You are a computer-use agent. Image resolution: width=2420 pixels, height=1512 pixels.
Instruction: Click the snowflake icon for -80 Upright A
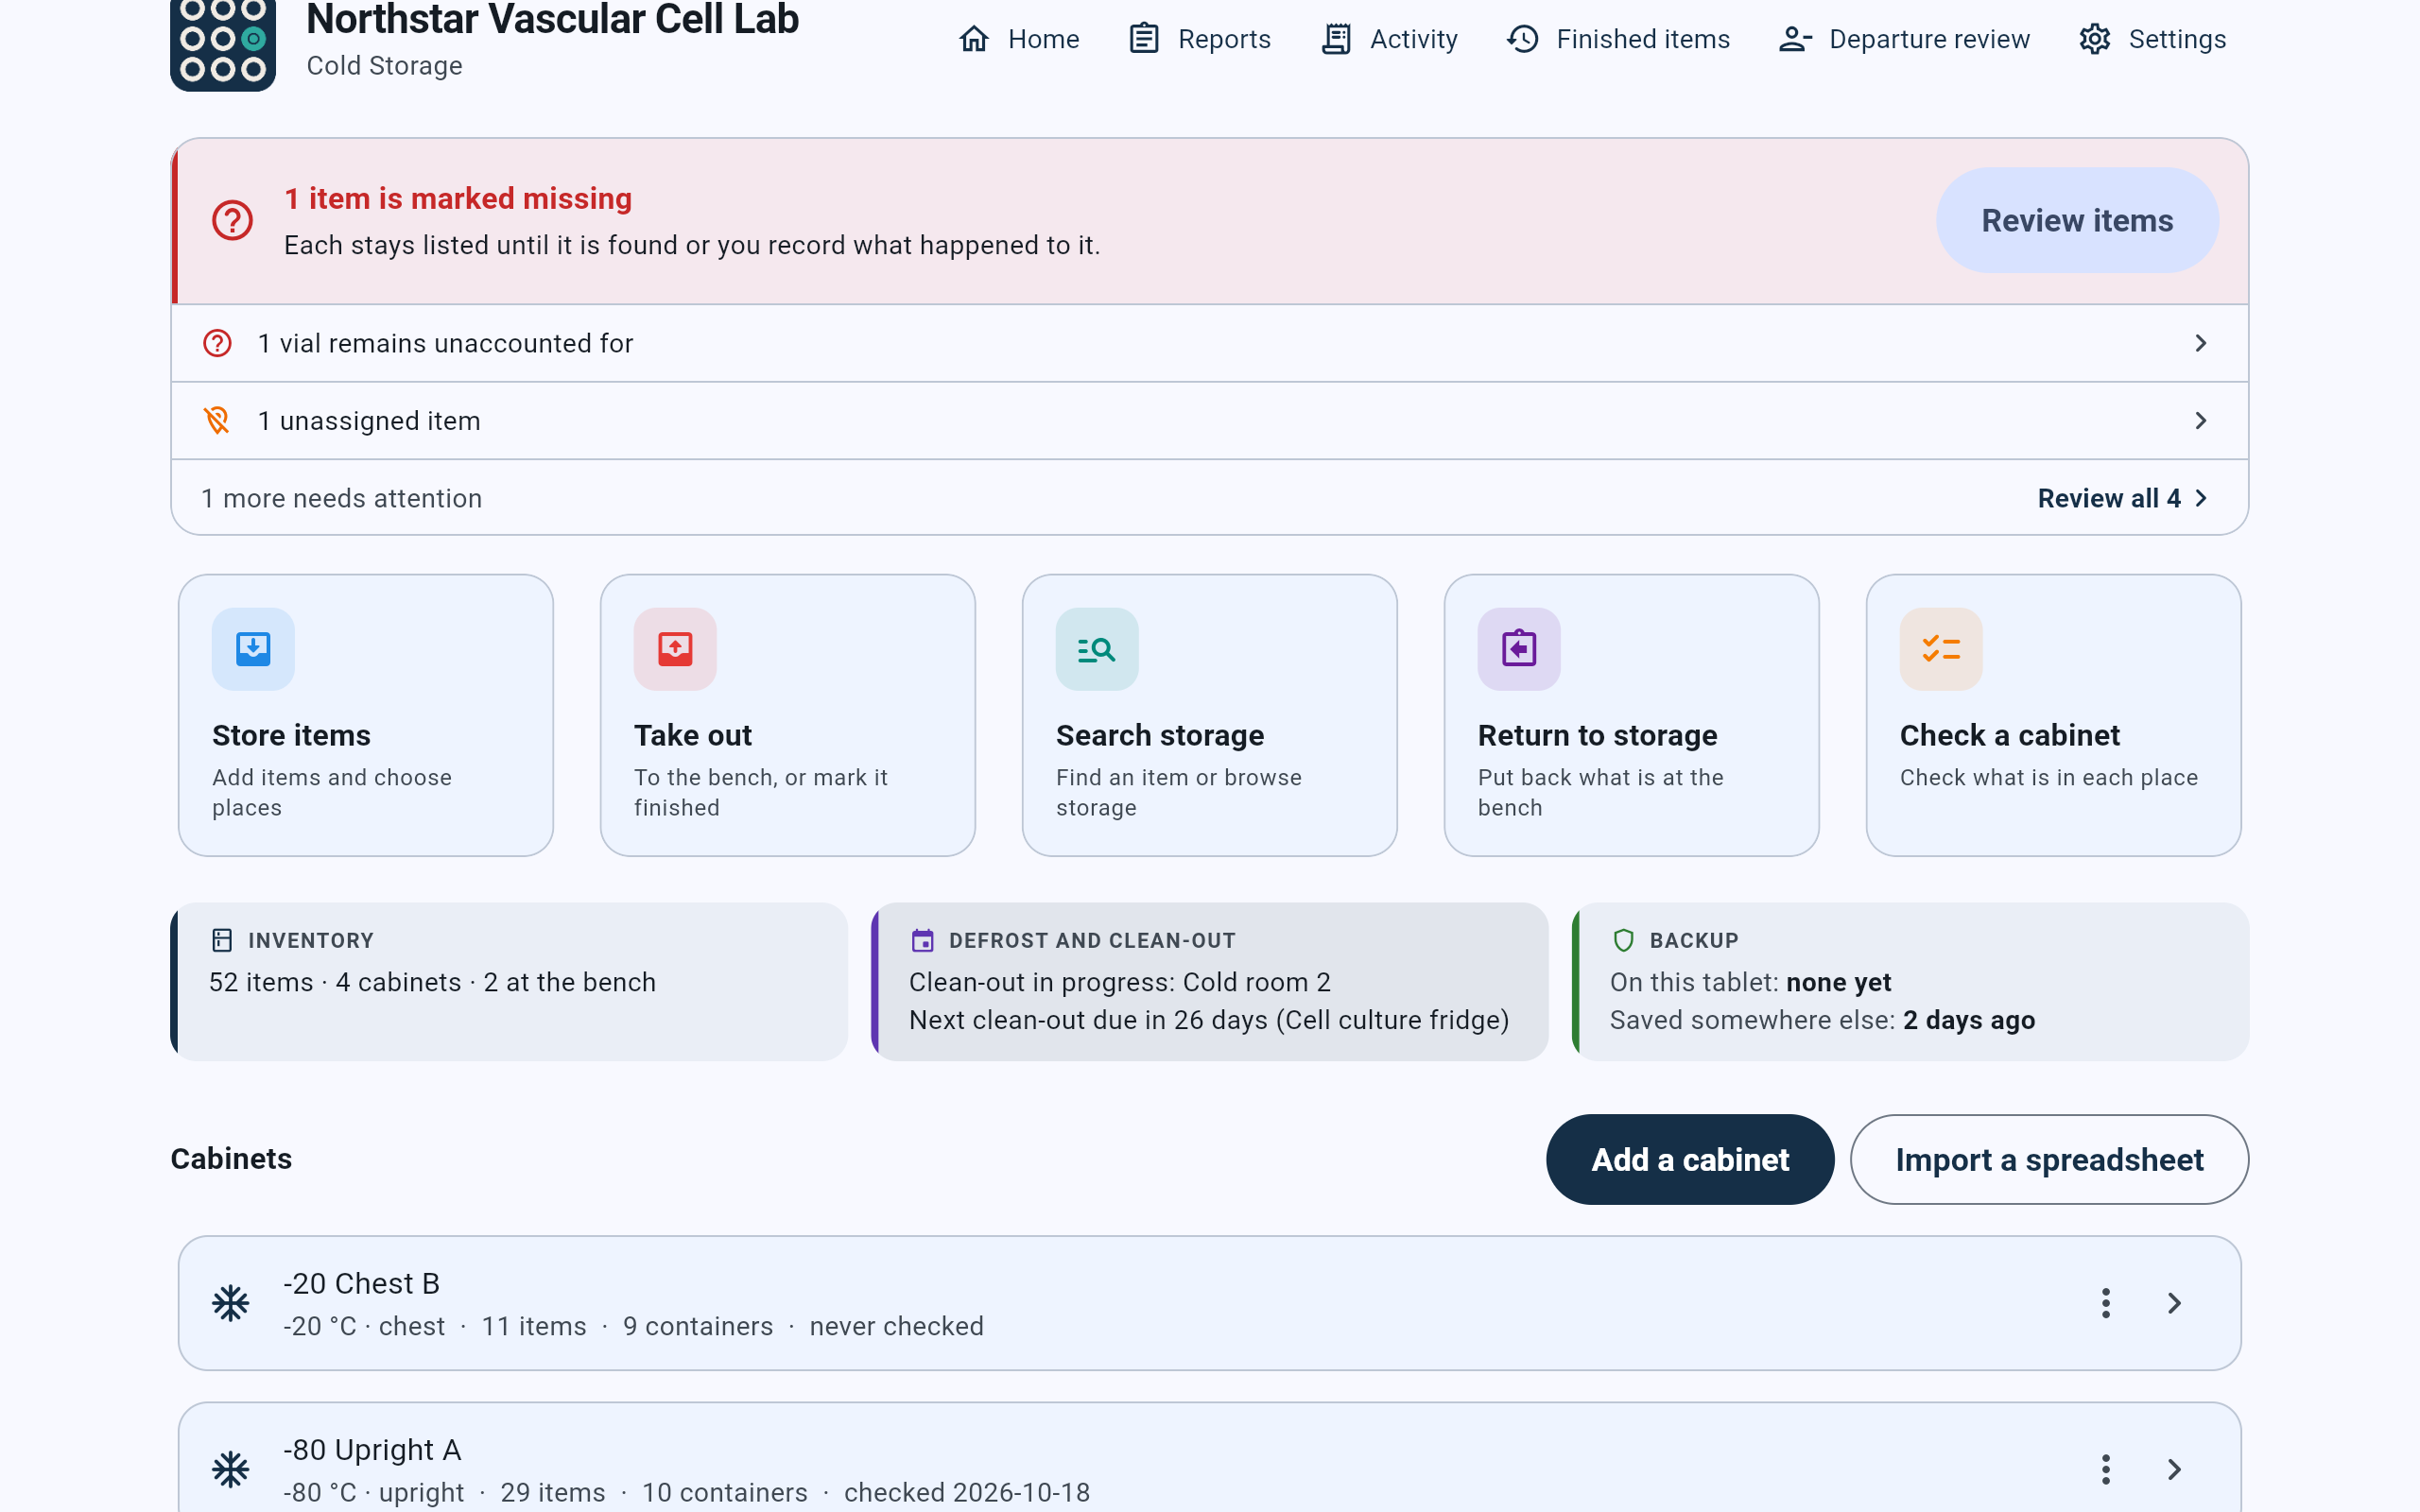231,1469
